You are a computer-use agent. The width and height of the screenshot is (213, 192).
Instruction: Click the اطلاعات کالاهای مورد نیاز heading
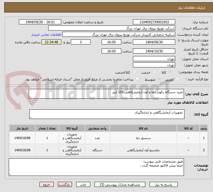tap(188, 103)
